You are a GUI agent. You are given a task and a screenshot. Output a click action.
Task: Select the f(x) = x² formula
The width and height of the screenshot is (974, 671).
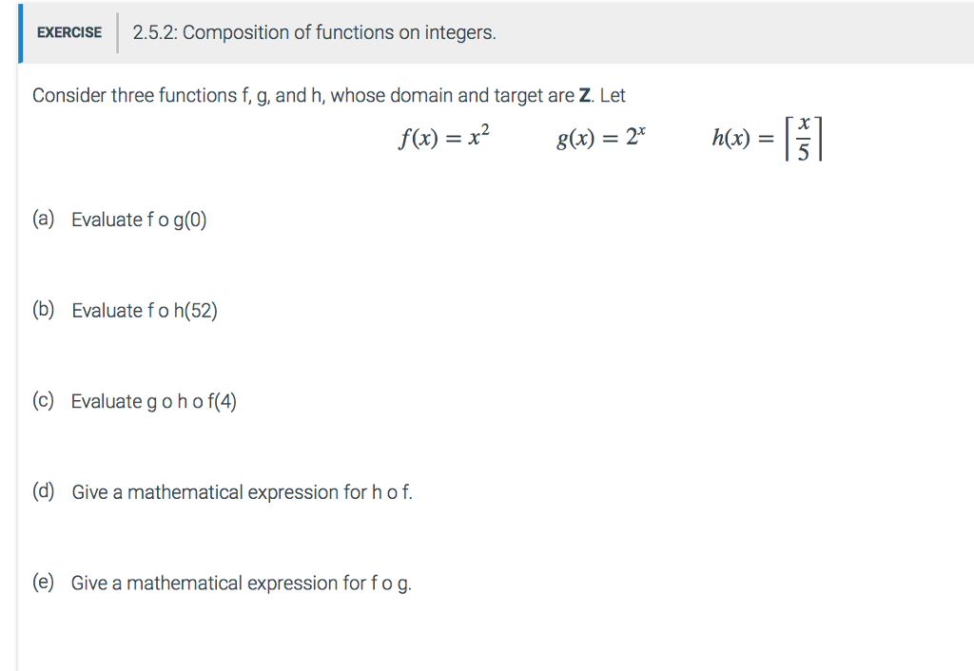click(444, 137)
